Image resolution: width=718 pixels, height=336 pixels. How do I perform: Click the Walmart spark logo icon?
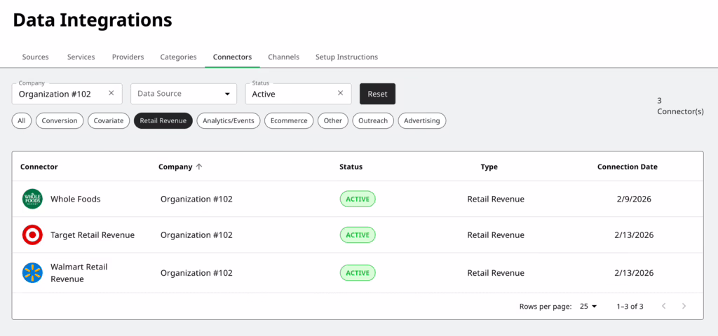click(32, 273)
